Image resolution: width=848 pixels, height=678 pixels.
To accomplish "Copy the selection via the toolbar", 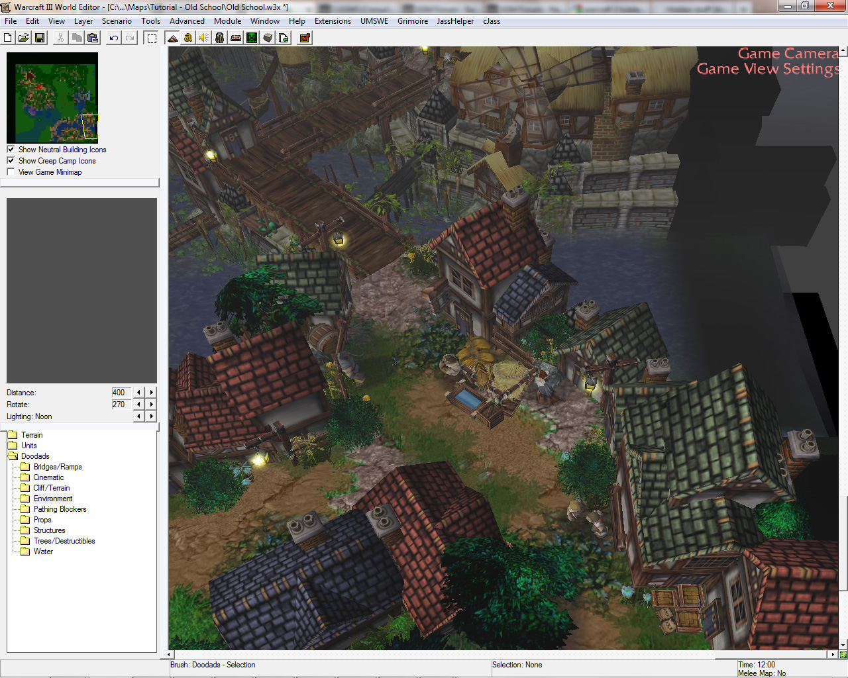I will click(x=77, y=38).
